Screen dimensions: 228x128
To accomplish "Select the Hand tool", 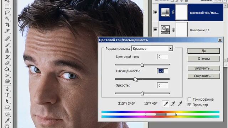I will point(7,126).
